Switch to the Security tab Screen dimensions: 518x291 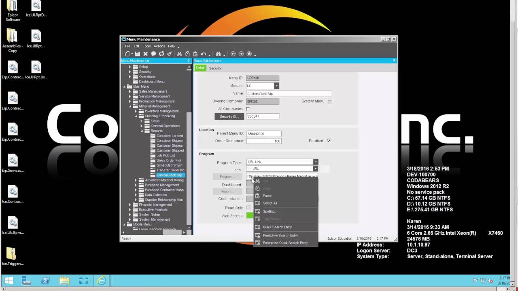point(215,68)
